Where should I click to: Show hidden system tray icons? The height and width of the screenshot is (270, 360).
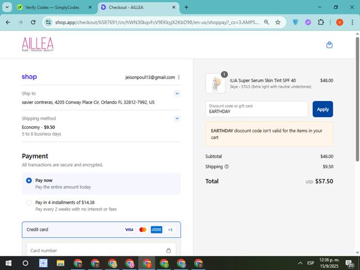[x=300, y=263]
